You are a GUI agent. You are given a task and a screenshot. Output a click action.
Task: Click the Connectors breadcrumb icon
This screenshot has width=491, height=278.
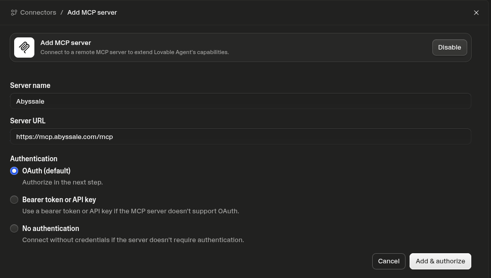(14, 13)
